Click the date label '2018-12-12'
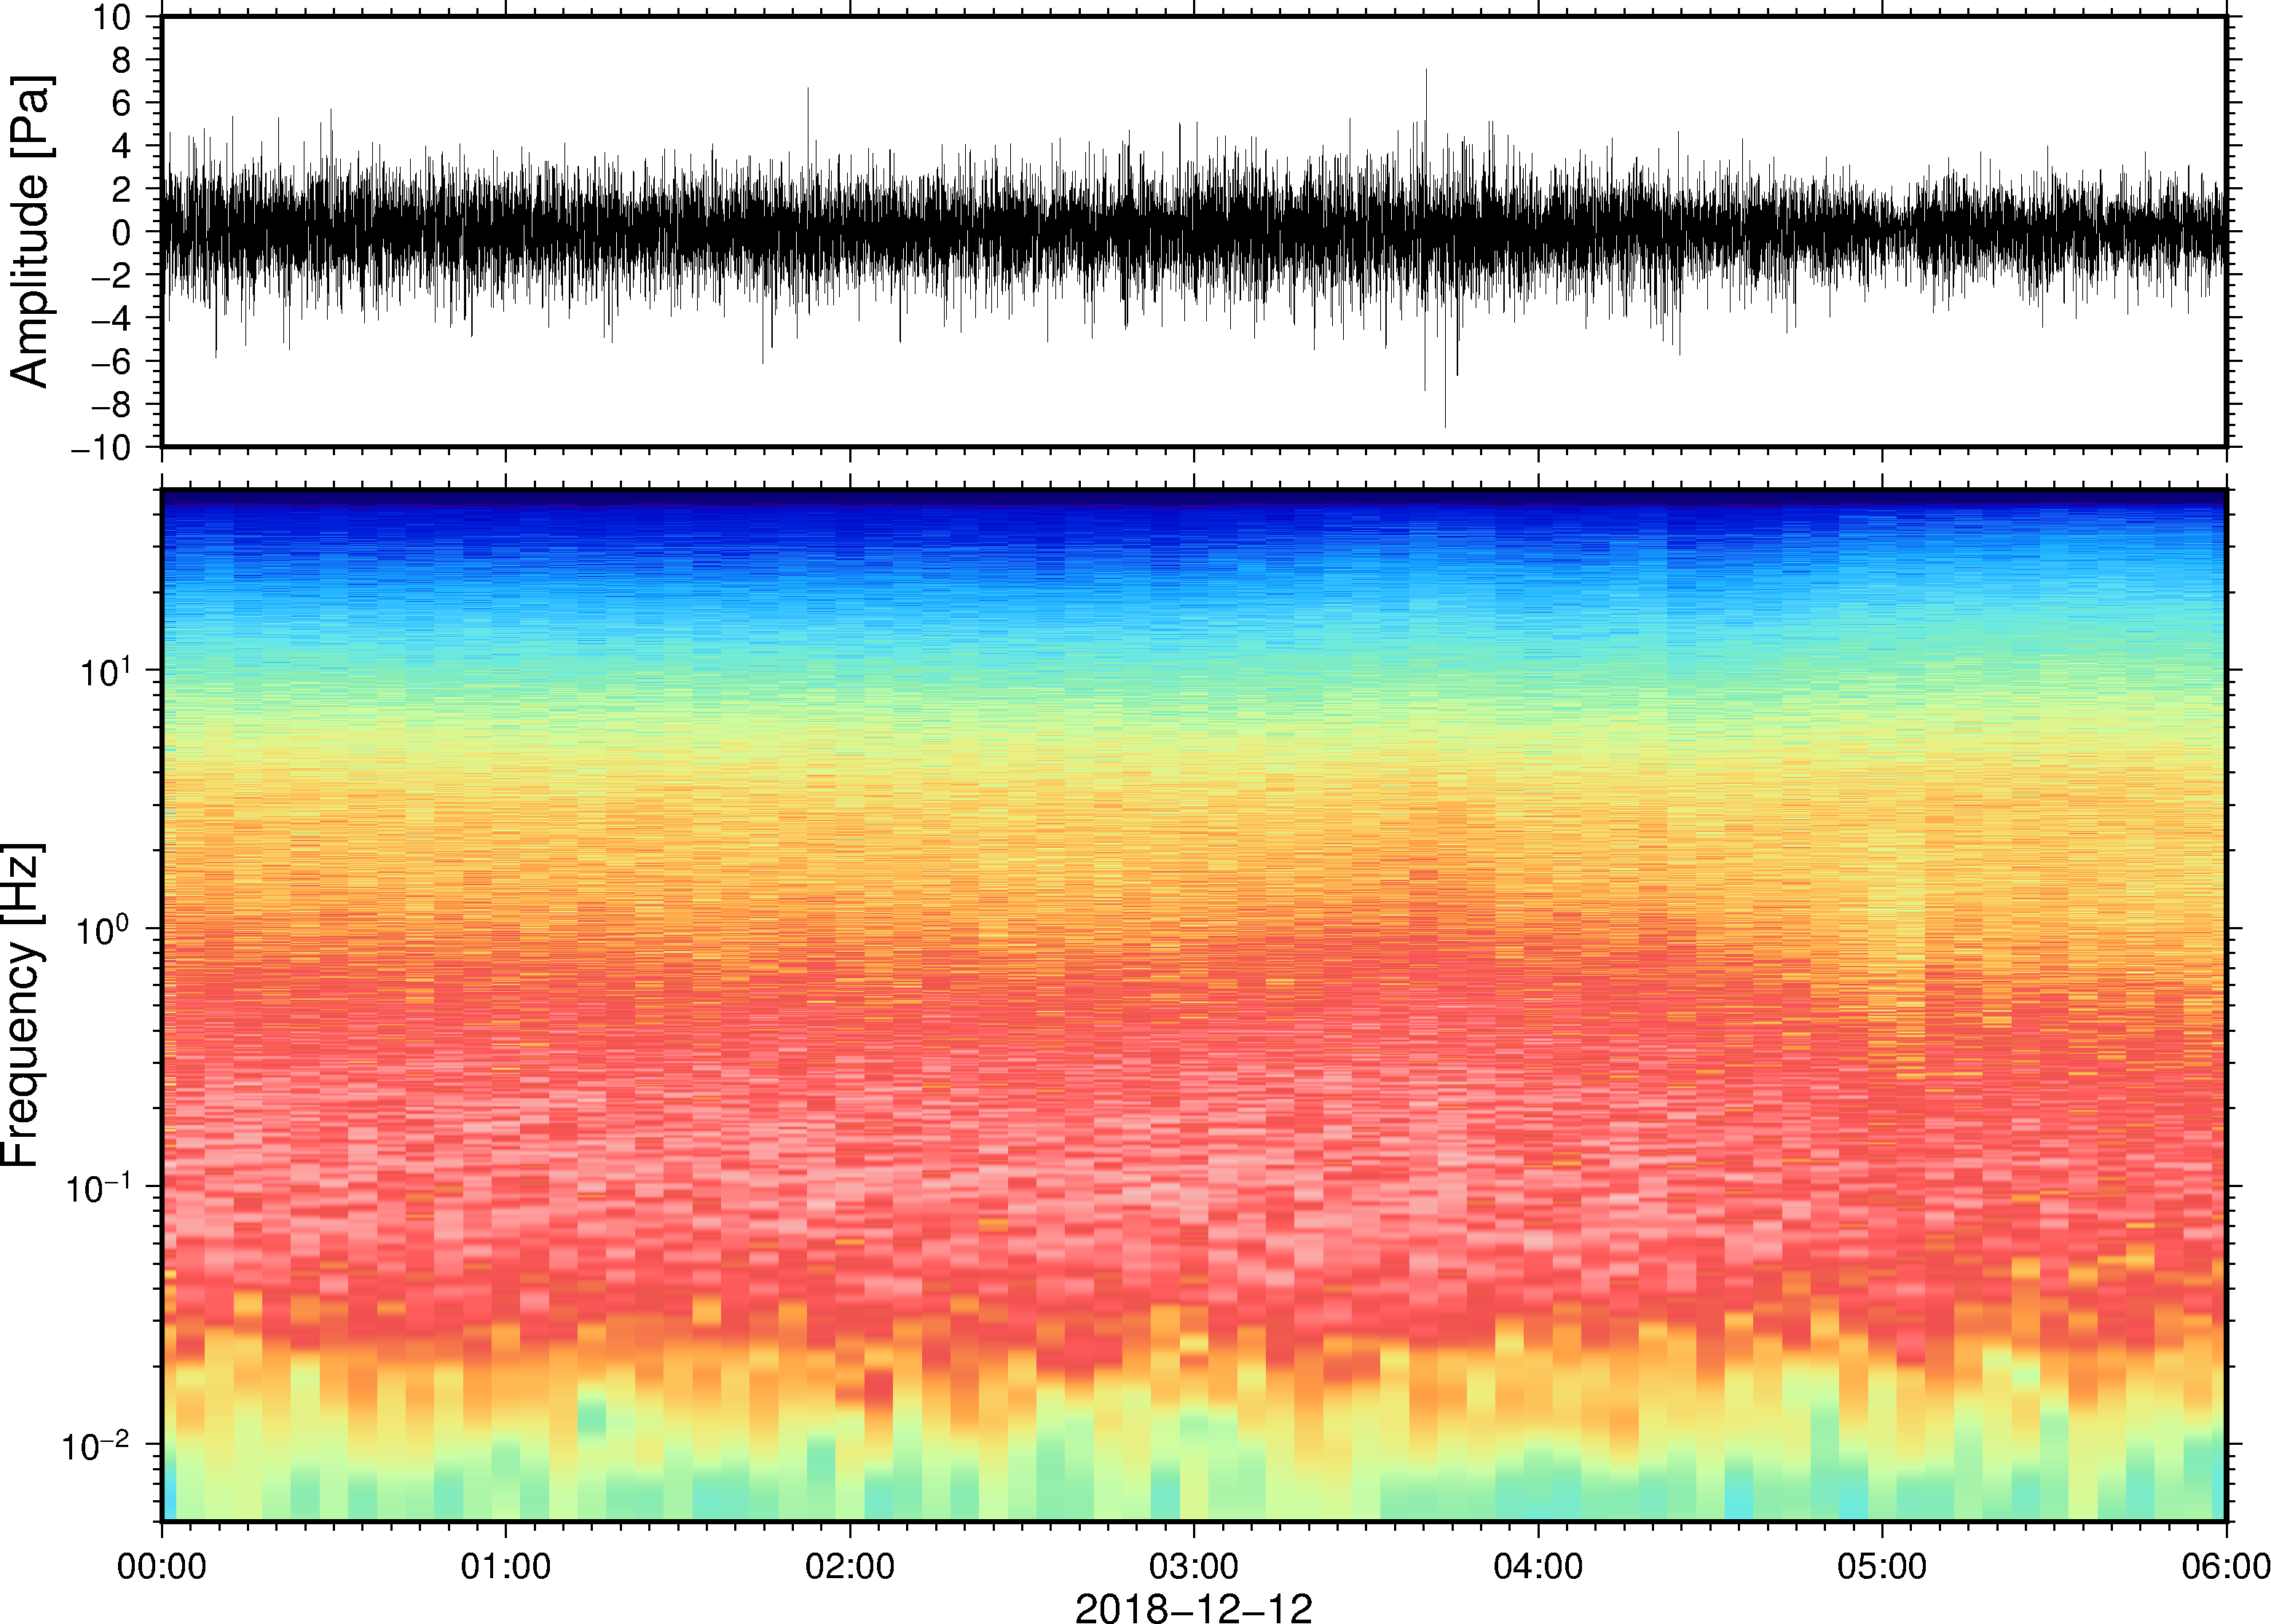Image resolution: width=2271 pixels, height=1624 pixels. (1193, 1607)
